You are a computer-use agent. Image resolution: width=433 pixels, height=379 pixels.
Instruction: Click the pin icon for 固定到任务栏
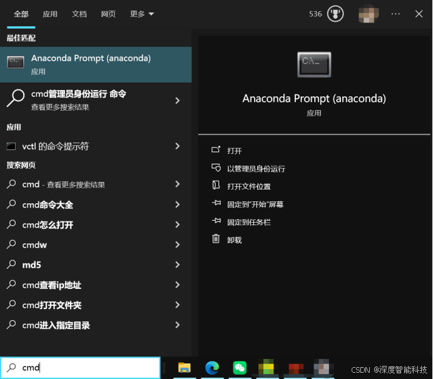point(216,221)
